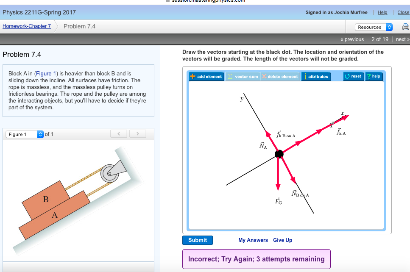
Task: Select the F_G gravity vector arrowhead
Action: (278, 187)
